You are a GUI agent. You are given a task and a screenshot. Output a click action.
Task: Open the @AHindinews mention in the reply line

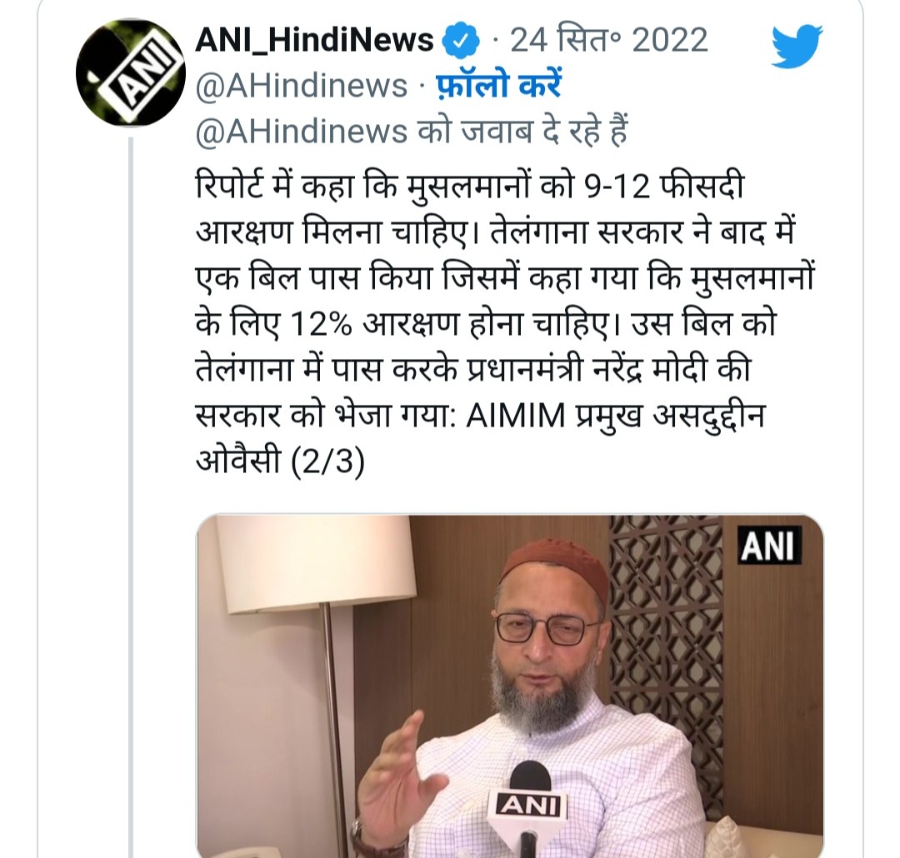pos(302,132)
